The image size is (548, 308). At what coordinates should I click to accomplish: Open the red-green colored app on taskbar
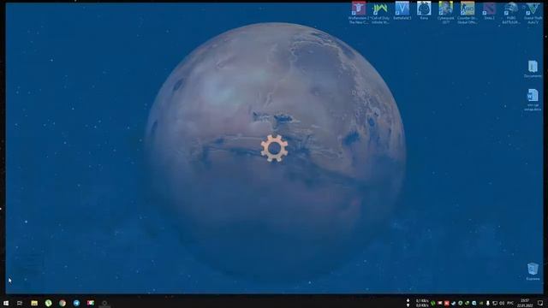(91, 303)
